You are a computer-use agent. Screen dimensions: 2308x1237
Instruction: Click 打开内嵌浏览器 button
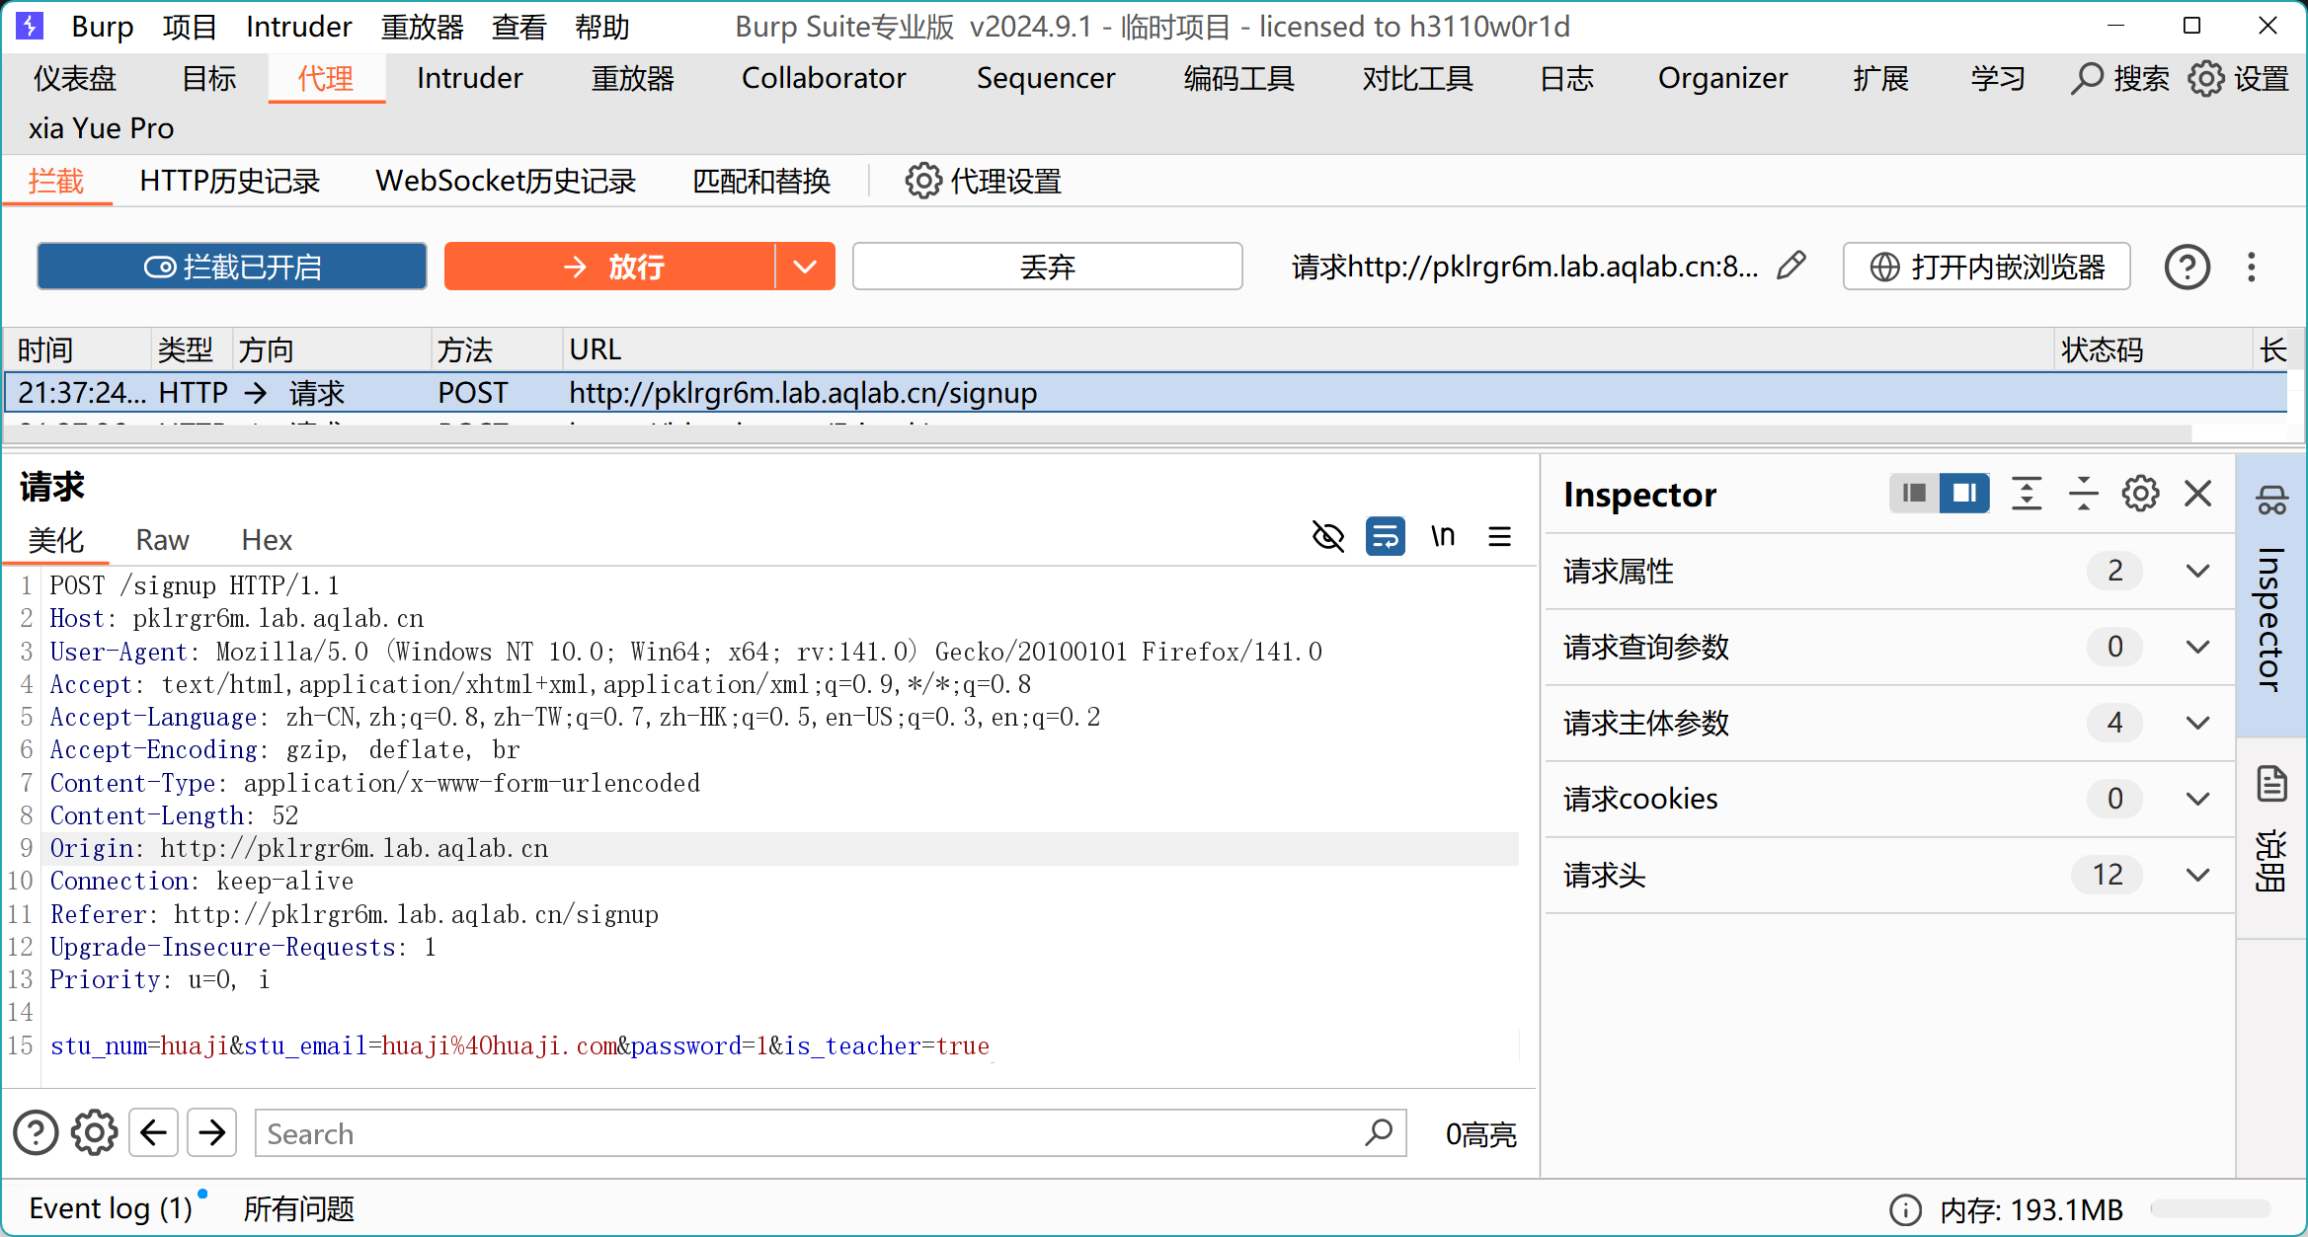tap(1986, 267)
